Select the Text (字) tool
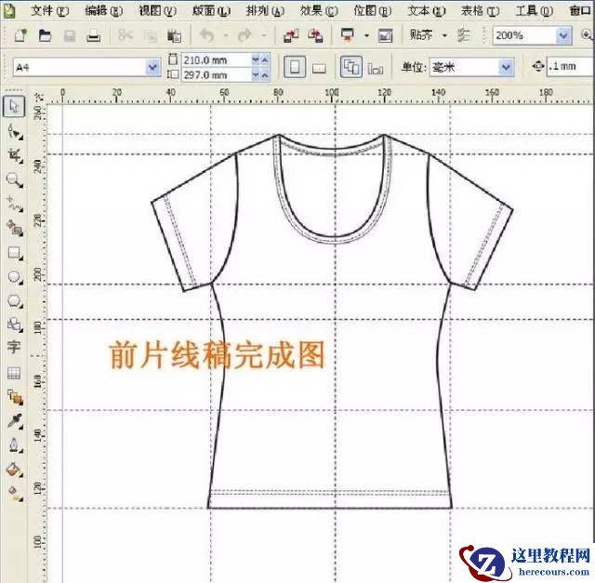This screenshot has width=595, height=583. pos(15,348)
